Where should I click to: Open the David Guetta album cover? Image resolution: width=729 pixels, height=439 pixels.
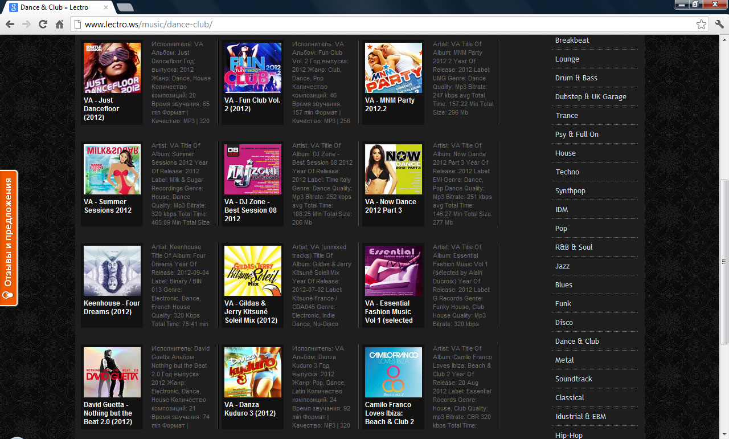pyautogui.click(x=112, y=372)
